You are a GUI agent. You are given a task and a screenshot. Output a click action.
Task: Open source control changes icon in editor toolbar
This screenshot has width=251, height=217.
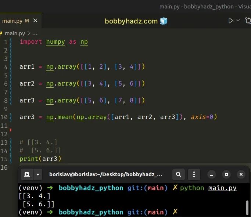click(x=248, y=21)
